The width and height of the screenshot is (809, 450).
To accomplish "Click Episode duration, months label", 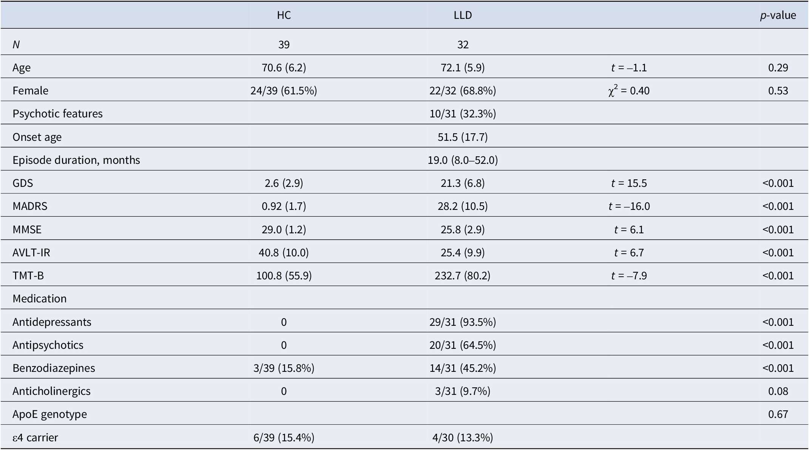I will coord(76,160).
